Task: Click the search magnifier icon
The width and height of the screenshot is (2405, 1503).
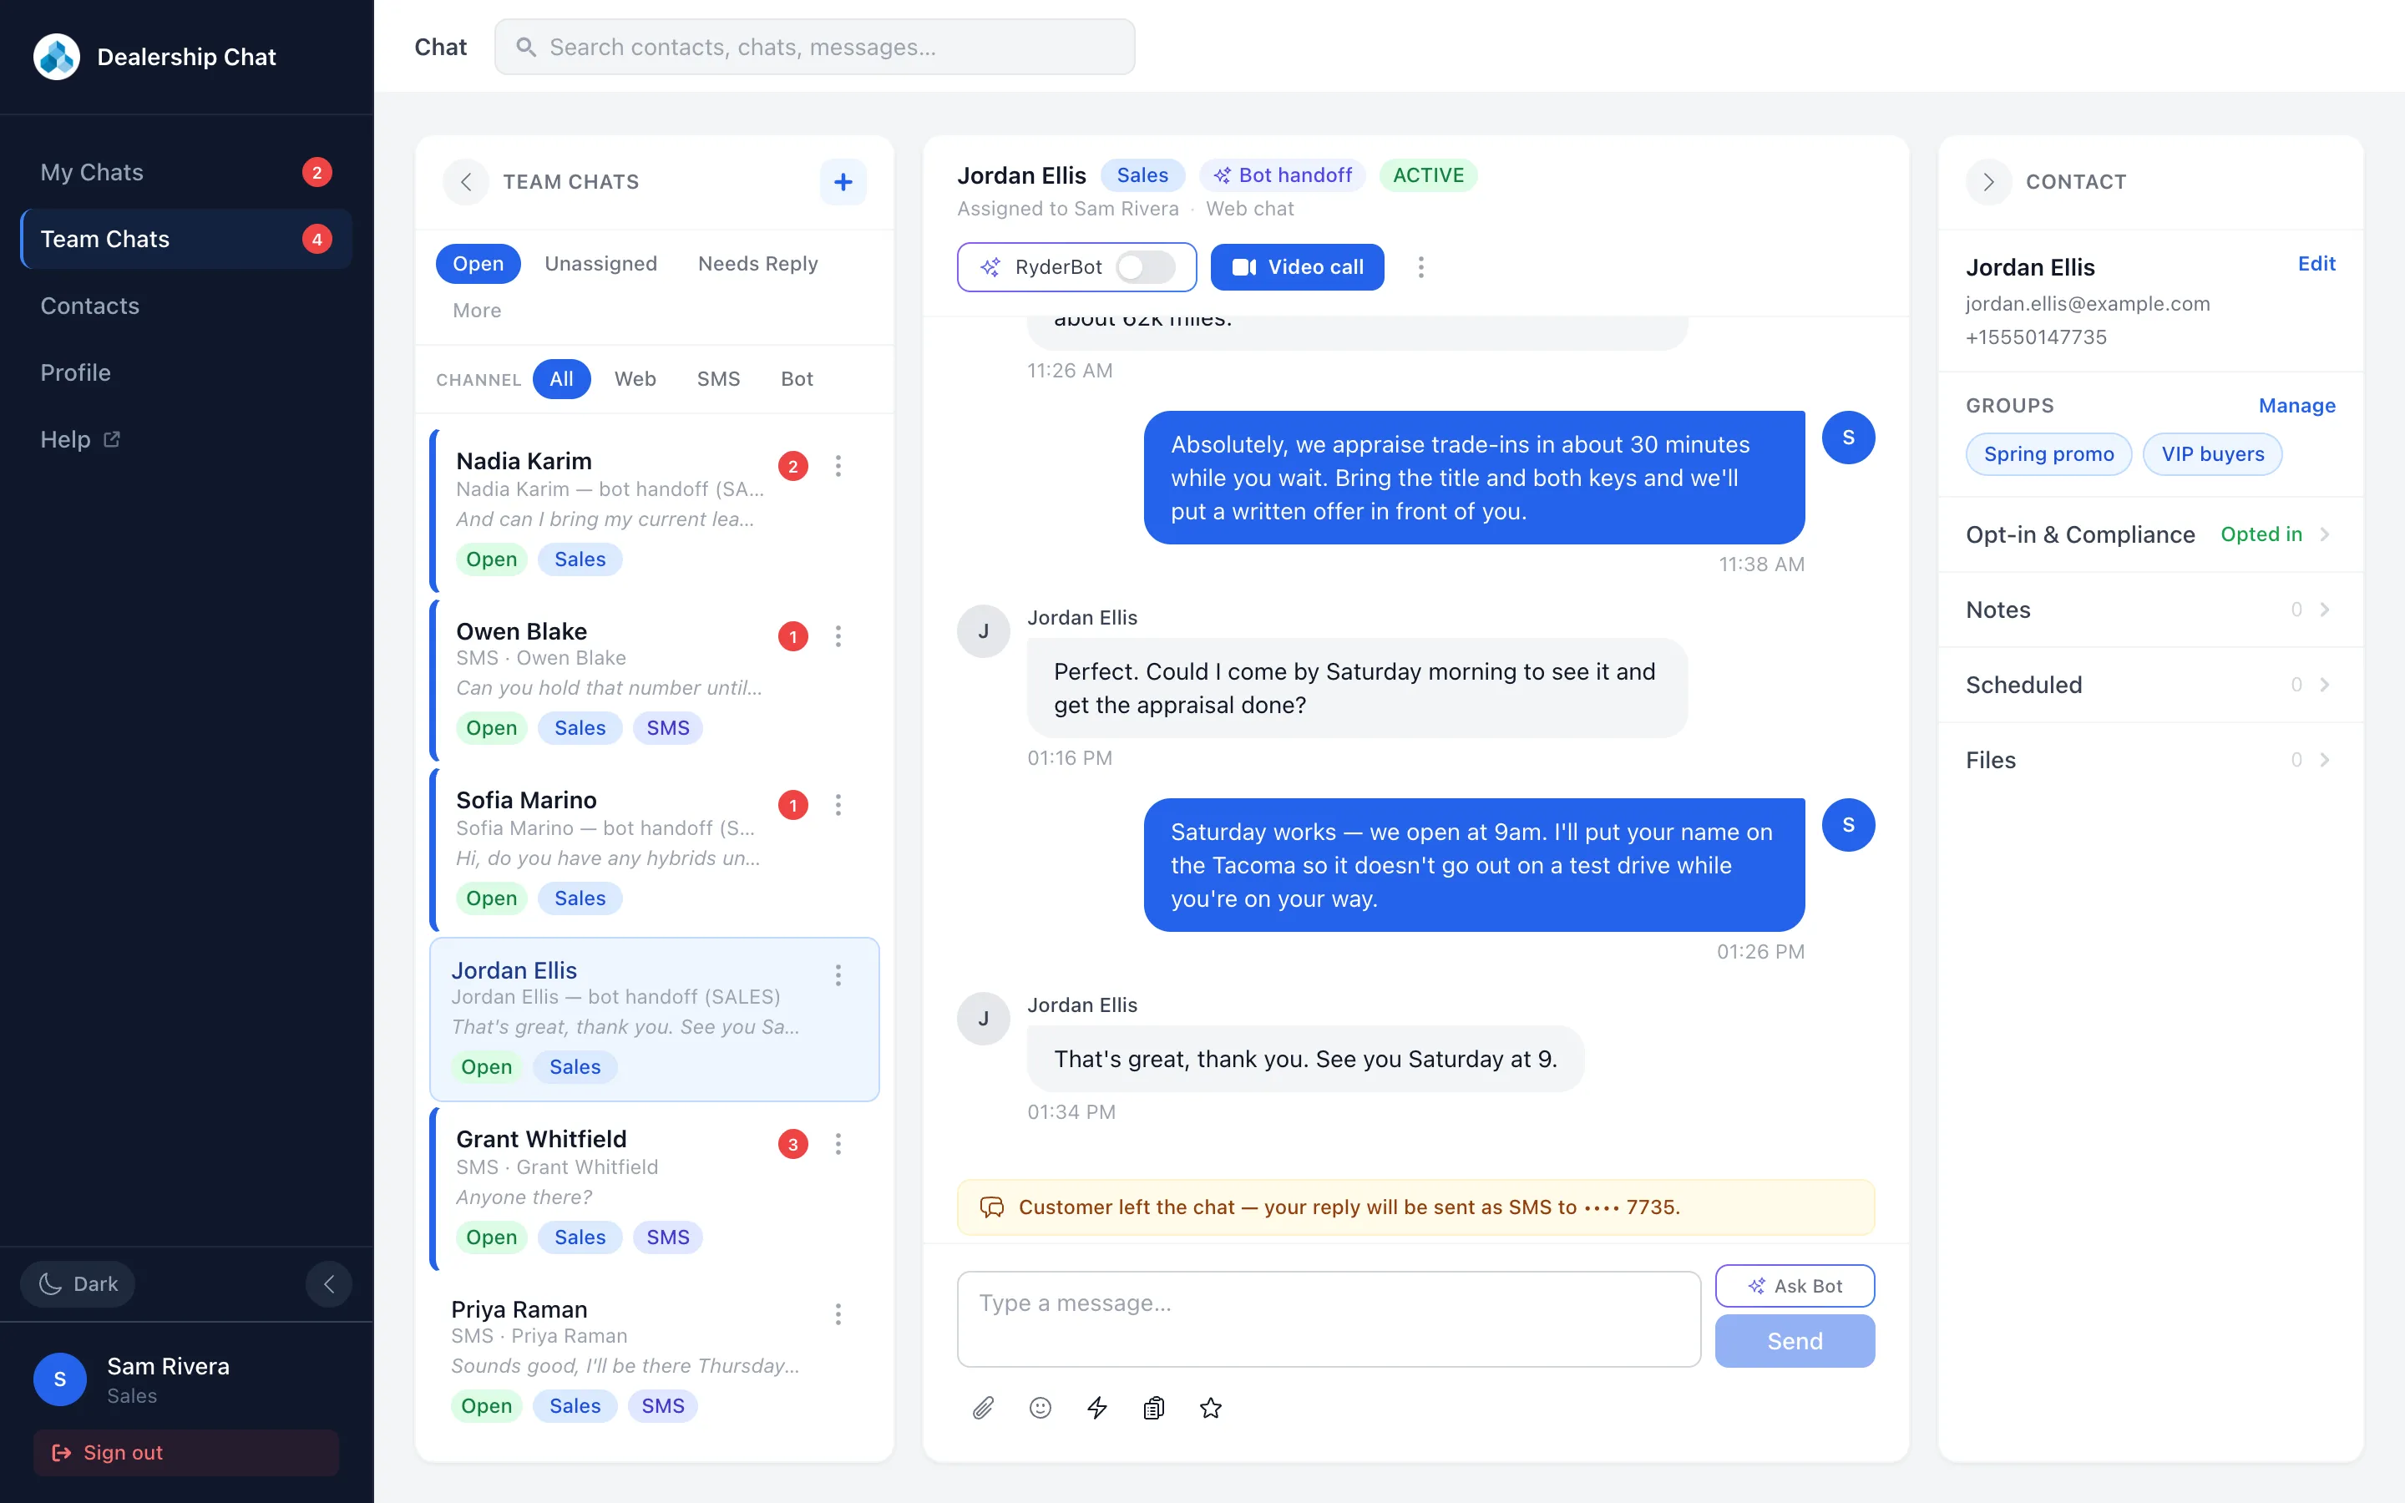Action: tap(526, 47)
